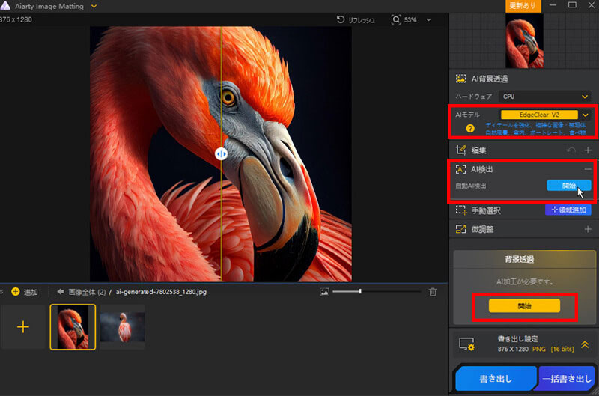Image resolution: width=599 pixels, height=396 pixels.
Task: Click the trash icon to delete image
Action: (x=433, y=291)
